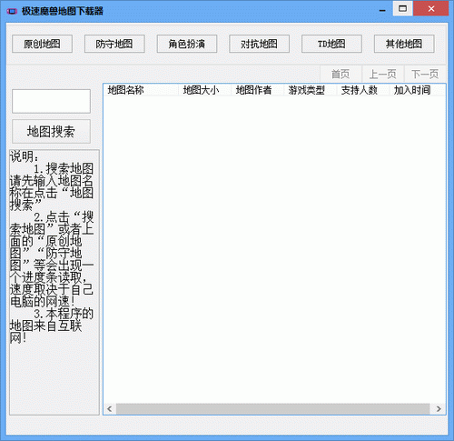Go to 首页 first page
Image resolution: width=454 pixels, height=441 pixels.
(x=340, y=74)
